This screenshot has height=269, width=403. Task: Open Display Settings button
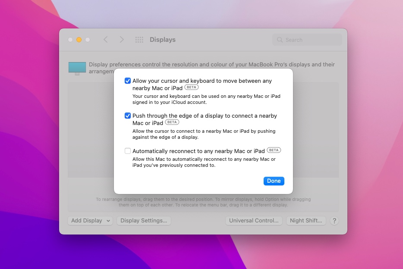point(144,221)
